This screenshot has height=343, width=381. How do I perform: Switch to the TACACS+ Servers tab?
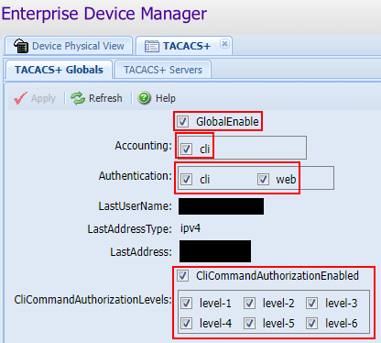tap(163, 70)
